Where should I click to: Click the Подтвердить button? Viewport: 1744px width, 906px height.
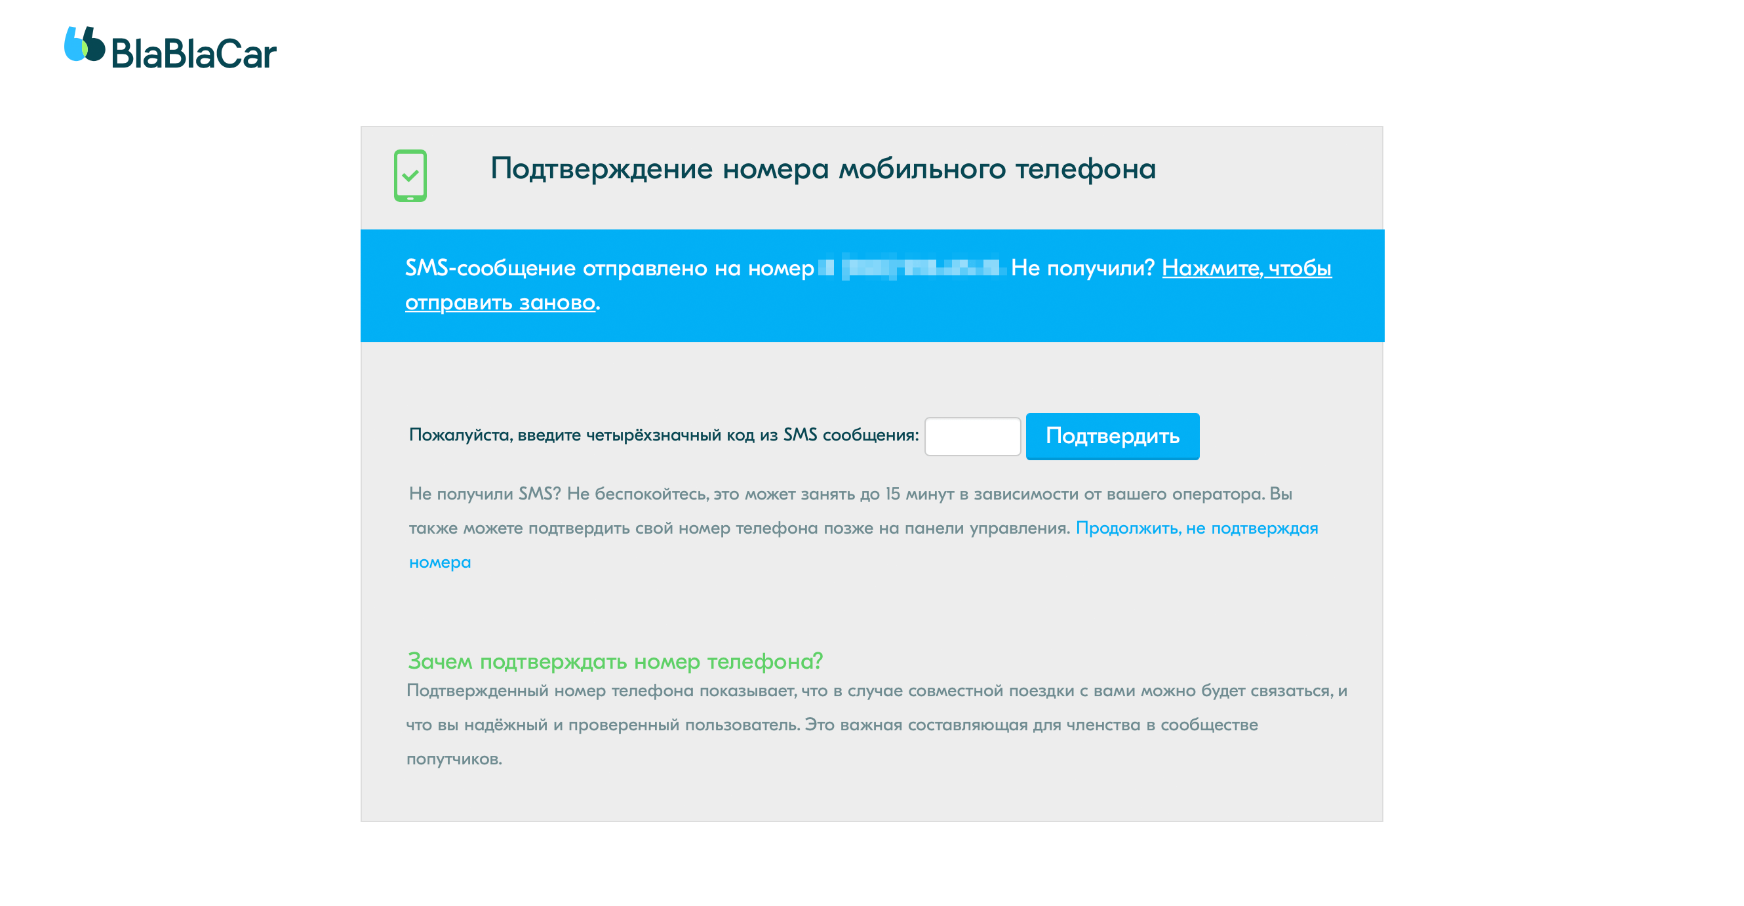tap(1113, 436)
